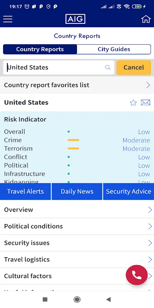Tap the red phone call button
The width and height of the screenshot is (154, 308).
pyautogui.click(x=137, y=275)
